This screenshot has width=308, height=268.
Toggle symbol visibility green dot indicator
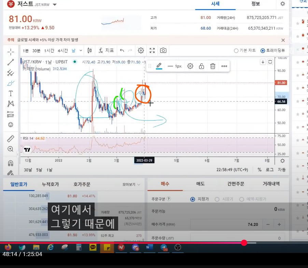click(75, 62)
